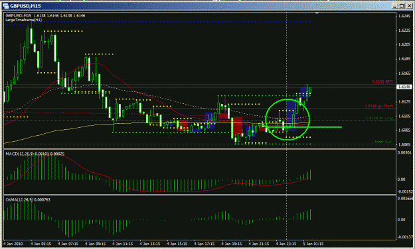The image size is (415, 249).
Task: Click OsMA scale value 0.001655
Action: click(405, 199)
